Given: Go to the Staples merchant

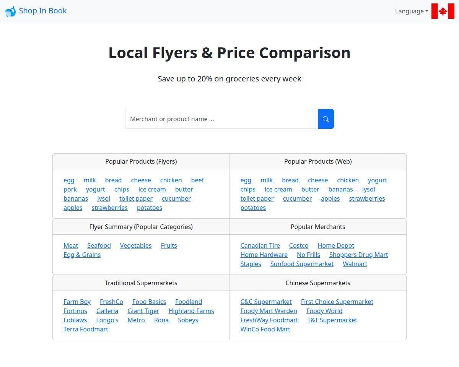Looking at the screenshot, I should 251,264.
